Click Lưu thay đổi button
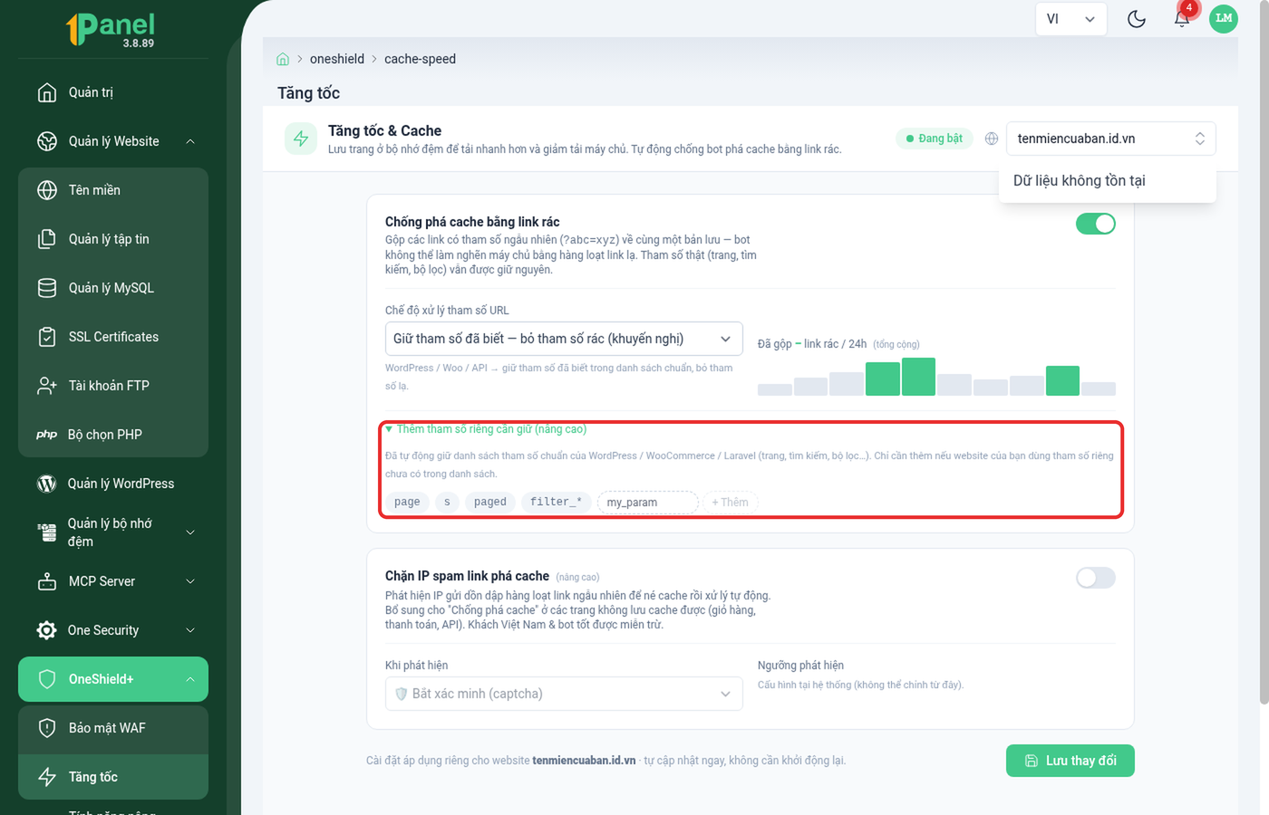Viewport: 1269px width, 815px height. pos(1070,761)
